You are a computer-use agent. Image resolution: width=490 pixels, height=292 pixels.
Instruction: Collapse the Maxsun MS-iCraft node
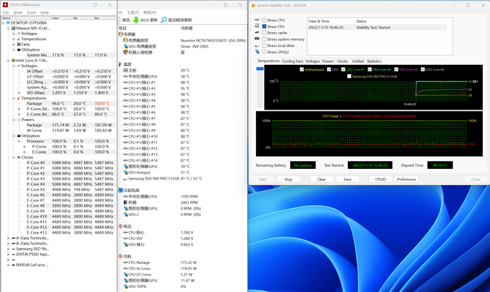(9, 28)
